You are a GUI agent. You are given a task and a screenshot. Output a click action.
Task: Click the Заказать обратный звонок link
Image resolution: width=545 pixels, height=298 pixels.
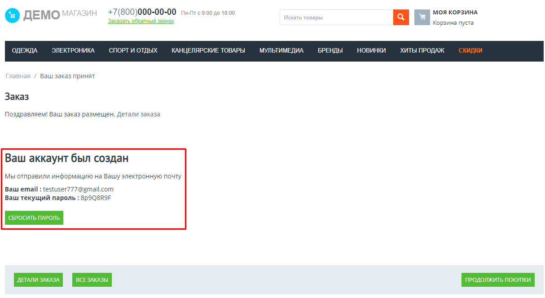(141, 21)
